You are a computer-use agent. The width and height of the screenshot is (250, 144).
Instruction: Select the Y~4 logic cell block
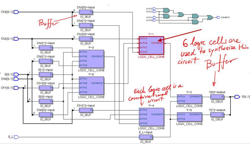(x=151, y=117)
